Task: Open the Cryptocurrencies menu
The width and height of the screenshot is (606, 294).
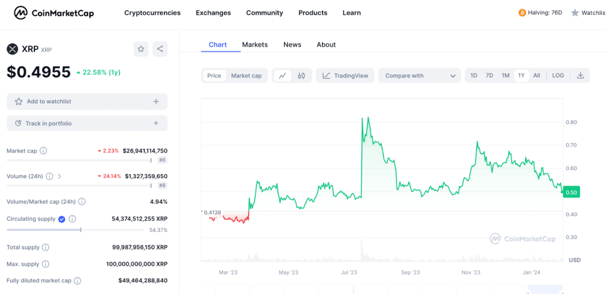Action: [152, 13]
